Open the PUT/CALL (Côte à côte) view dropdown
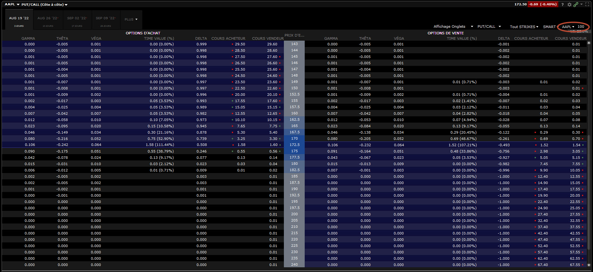The height and width of the screenshot is (272, 593). [x=44, y=5]
